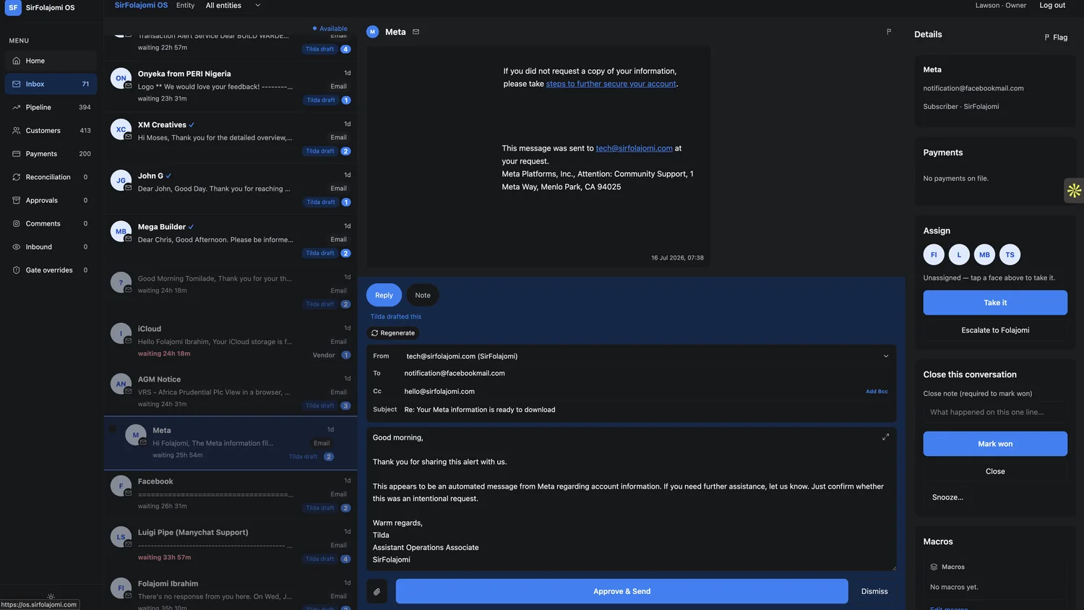Grab the resize handle of the draft text area
The width and height of the screenshot is (1084, 610).
click(893, 568)
